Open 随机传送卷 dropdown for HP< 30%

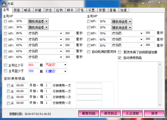[38, 27]
